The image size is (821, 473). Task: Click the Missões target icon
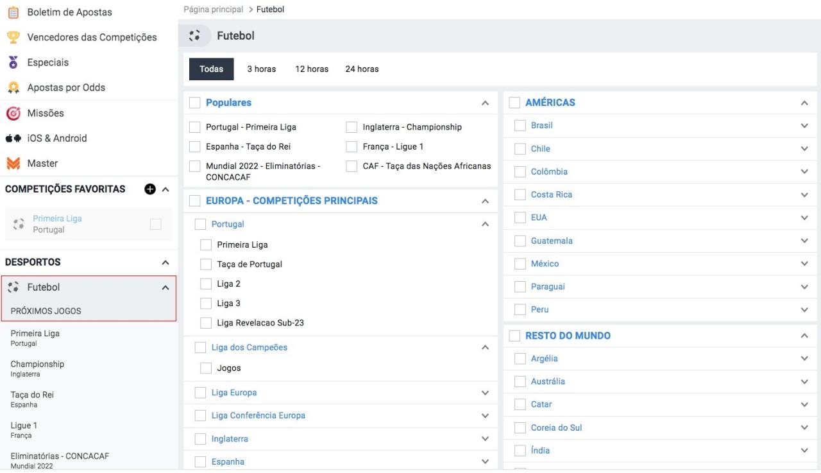pos(13,113)
